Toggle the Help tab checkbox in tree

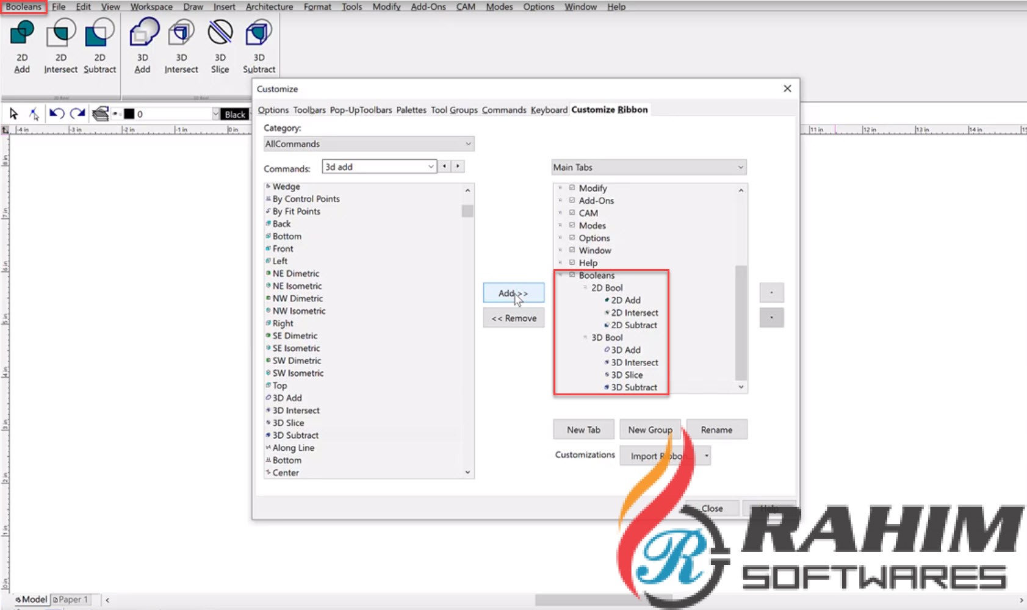(x=572, y=263)
